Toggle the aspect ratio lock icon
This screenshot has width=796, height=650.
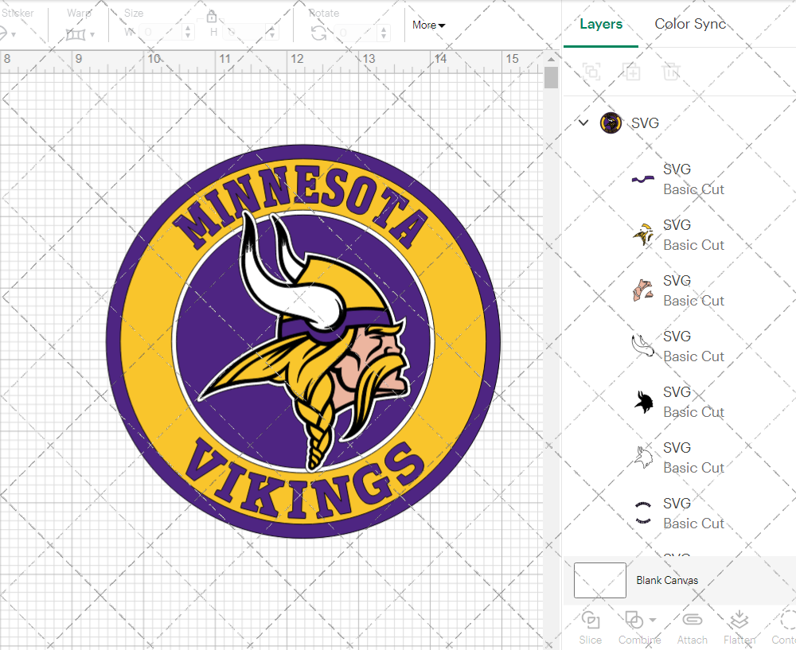[212, 17]
